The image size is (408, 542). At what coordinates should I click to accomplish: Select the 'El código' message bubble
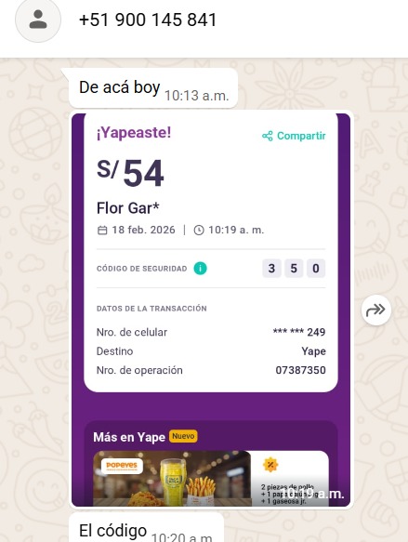pos(147,528)
